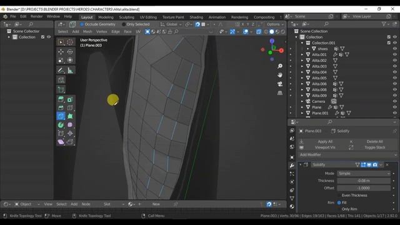
Task: Enable Only Rim checkbox
Action: tap(339, 209)
